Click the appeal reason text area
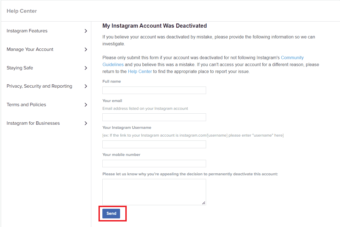 coord(154,192)
